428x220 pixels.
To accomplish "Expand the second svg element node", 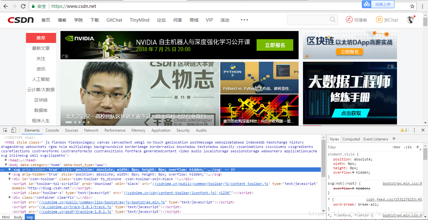I will click(10, 174).
